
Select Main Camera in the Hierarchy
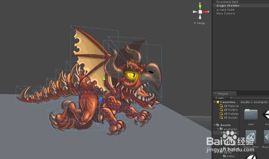[x=226, y=14]
